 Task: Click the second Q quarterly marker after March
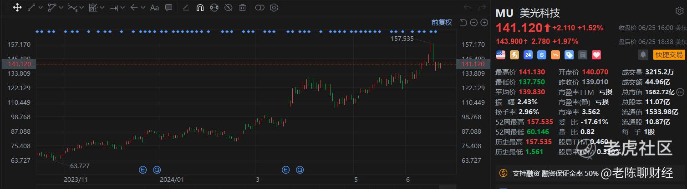pos(300,170)
